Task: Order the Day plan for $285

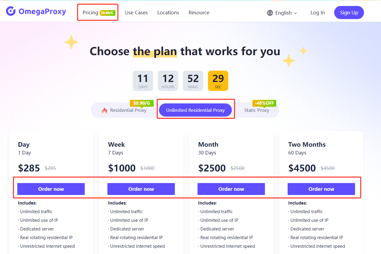Action: [51, 189]
